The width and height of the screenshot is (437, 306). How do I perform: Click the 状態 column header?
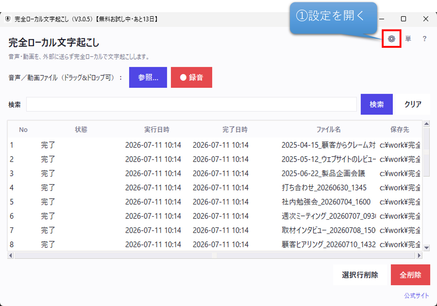pos(81,130)
